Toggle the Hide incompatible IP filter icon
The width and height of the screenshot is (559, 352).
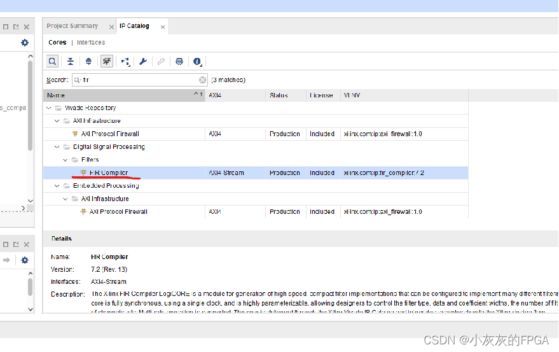[x=107, y=61]
